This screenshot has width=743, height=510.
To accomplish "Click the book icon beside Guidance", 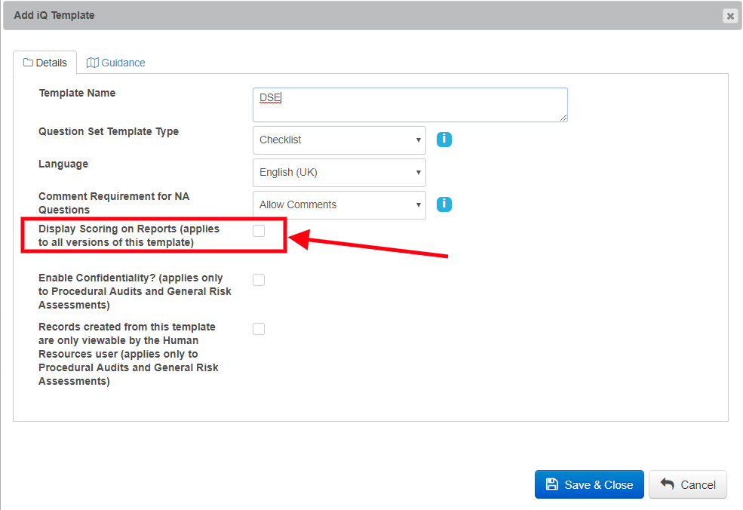I will 92,63.
